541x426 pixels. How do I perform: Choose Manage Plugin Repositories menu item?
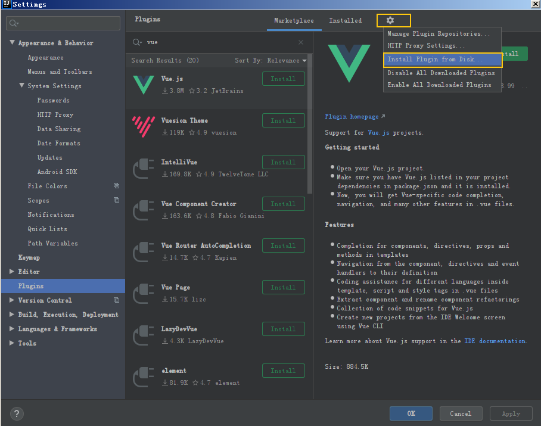pos(442,33)
